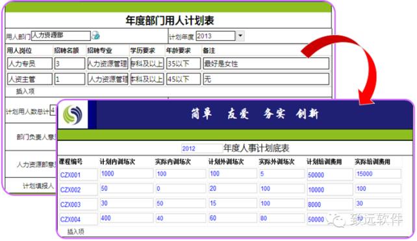The height and width of the screenshot is (241, 417).
Task: Click the 计划用人数总计 field
Action: [53, 110]
